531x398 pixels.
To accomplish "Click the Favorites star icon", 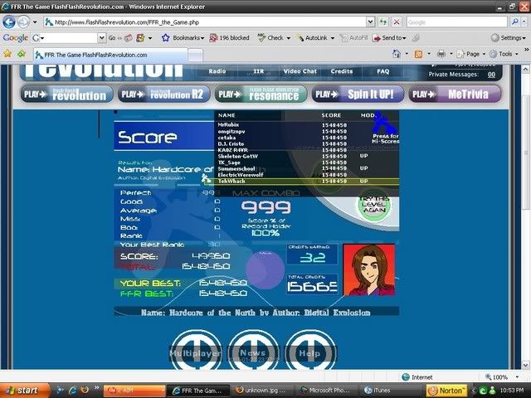I will tap(9, 54).
